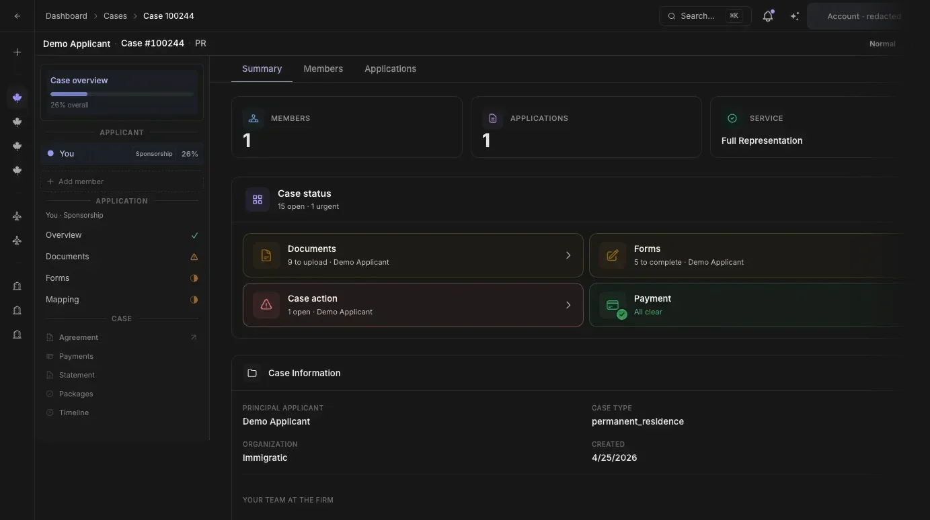Click the Case overview progress bar
930x520 pixels.
click(122, 94)
